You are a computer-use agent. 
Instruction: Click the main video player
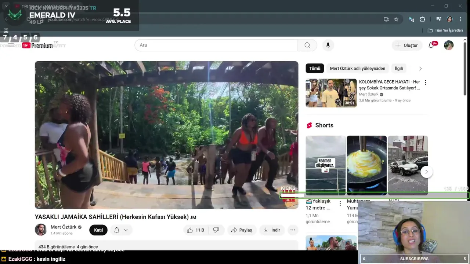[167, 135]
